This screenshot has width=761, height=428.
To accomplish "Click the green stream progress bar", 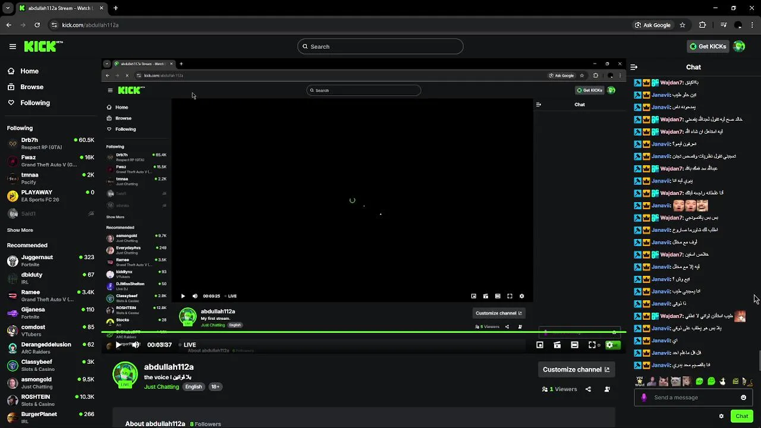I will click(363, 332).
